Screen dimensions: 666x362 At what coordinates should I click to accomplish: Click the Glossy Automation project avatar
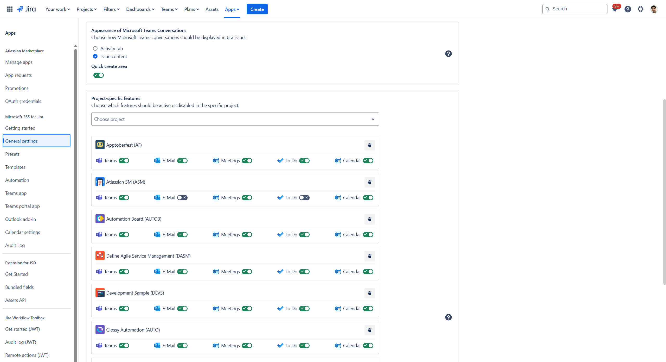click(100, 330)
